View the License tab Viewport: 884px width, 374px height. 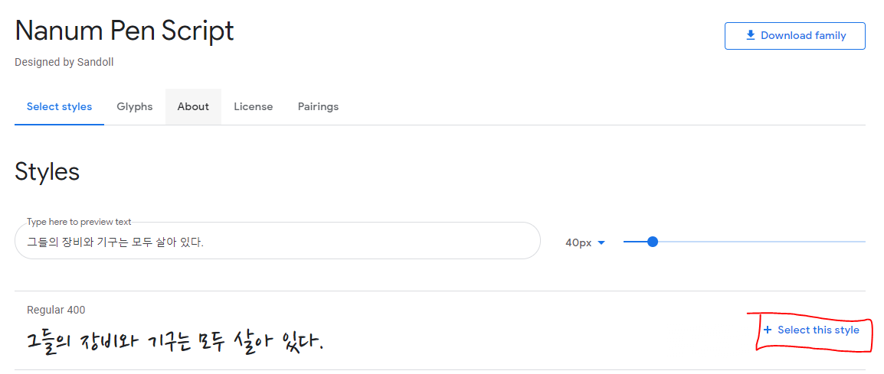click(253, 106)
